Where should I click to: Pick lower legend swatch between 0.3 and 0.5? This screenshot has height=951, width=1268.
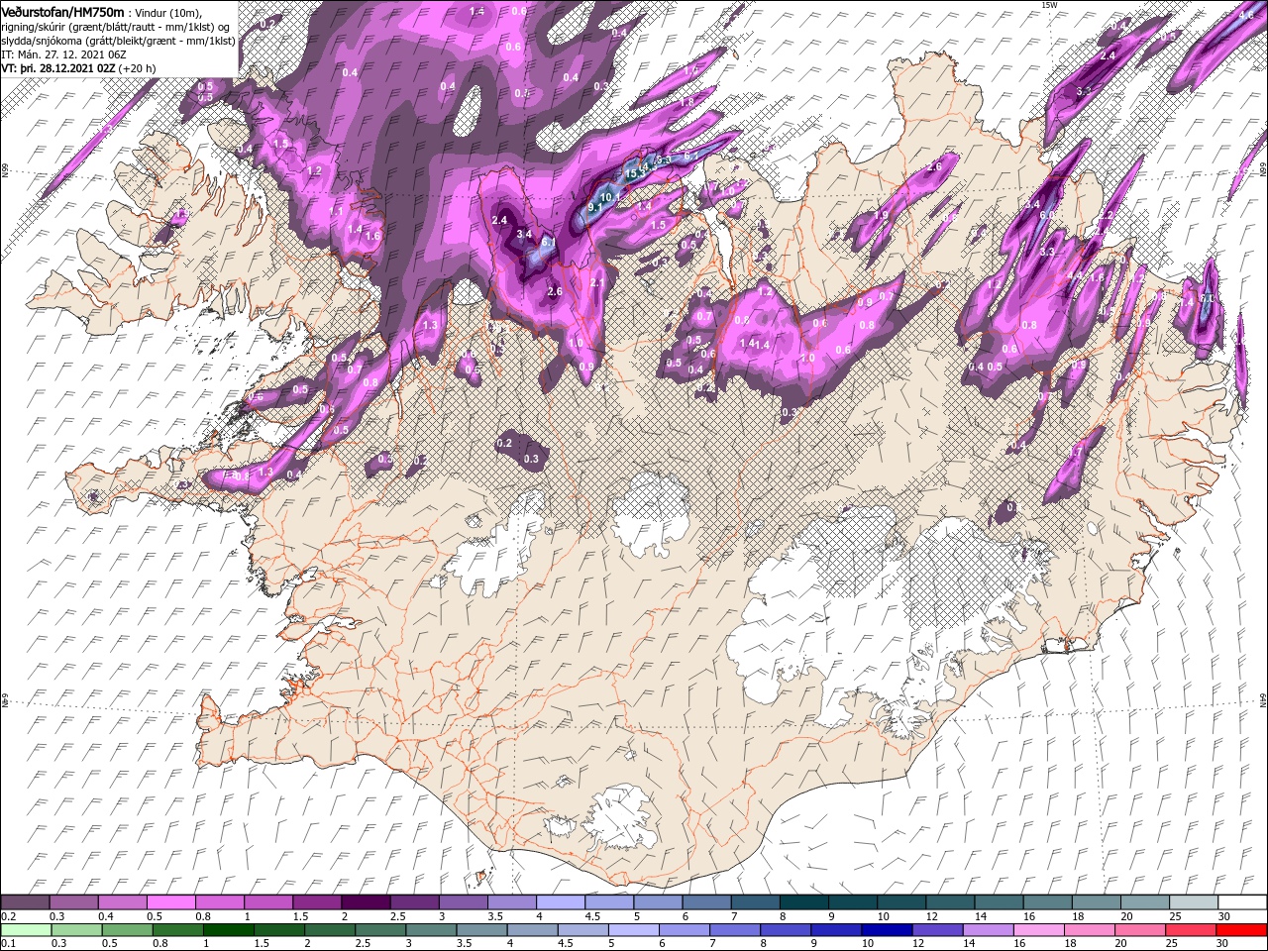click(x=76, y=930)
